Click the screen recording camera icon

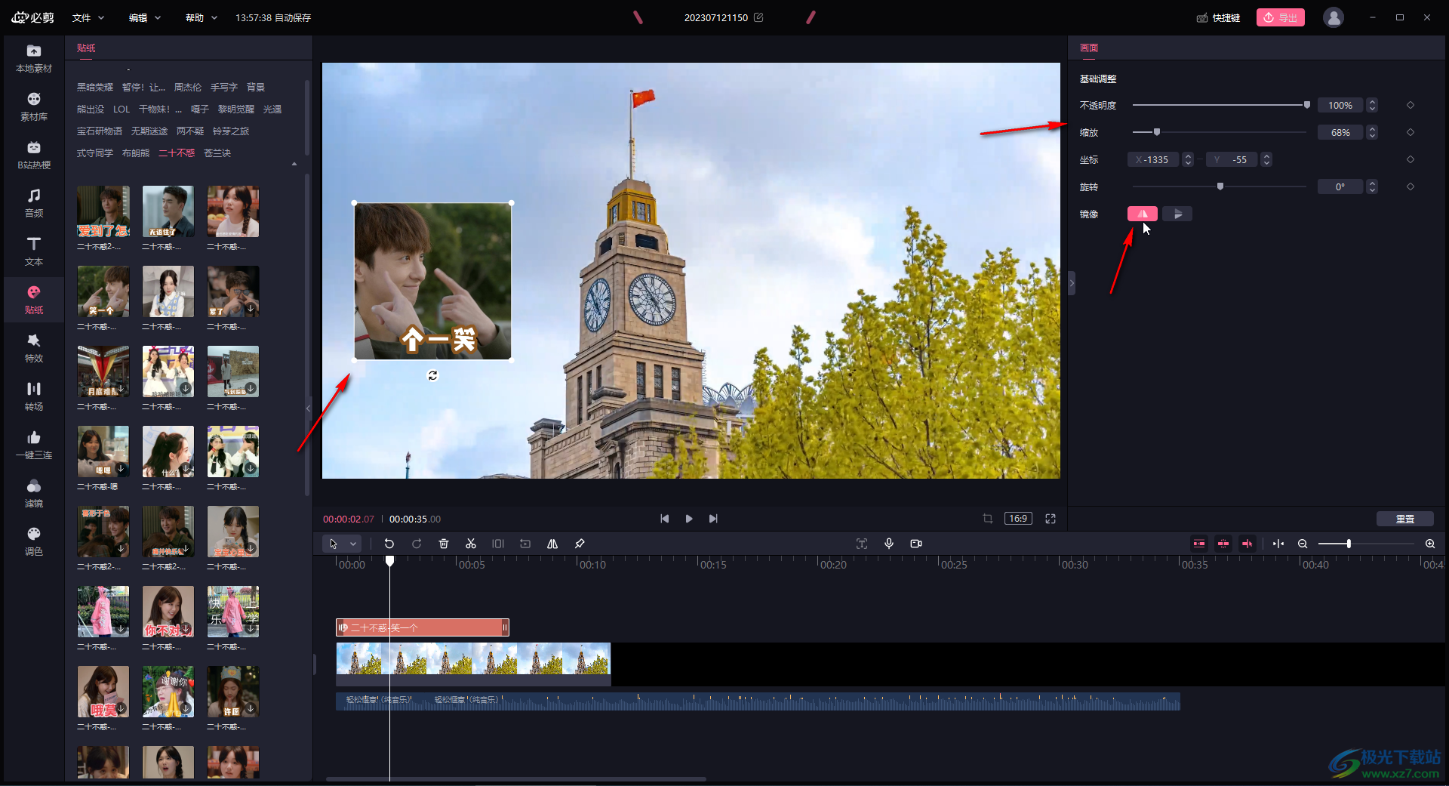click(x=916, y=544)
